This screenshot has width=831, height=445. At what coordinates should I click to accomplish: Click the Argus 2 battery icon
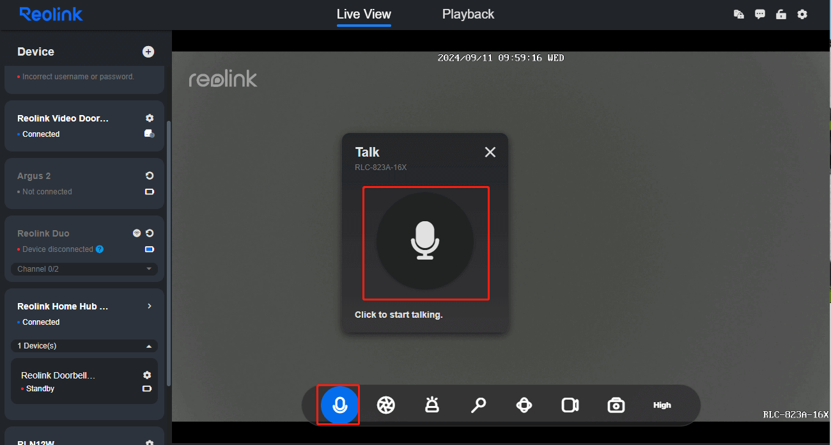(x=150, y=192)
